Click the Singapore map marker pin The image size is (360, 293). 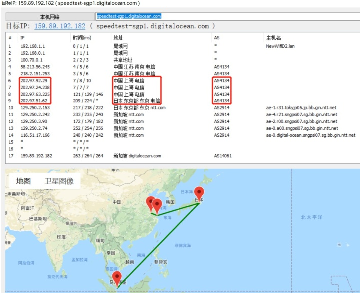pyautogui.click(x=117, y=278)
